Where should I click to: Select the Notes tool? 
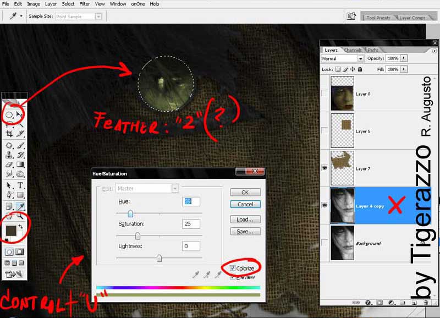click(9, 206)
